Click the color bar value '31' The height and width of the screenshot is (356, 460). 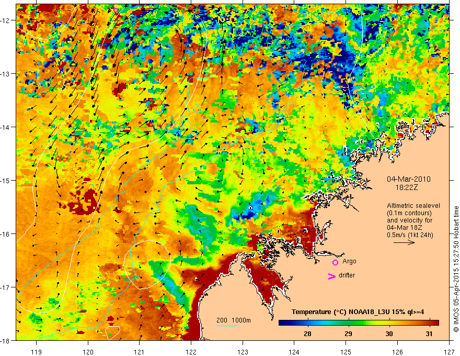tap(429, 333)
